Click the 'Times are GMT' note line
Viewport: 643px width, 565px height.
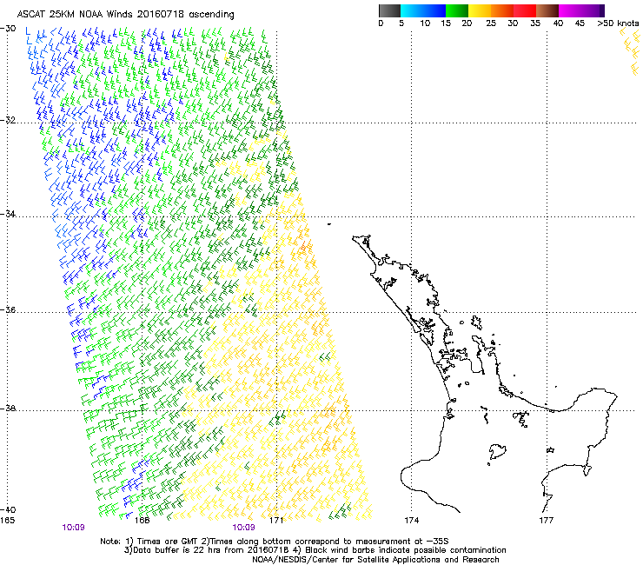[275, 542]
